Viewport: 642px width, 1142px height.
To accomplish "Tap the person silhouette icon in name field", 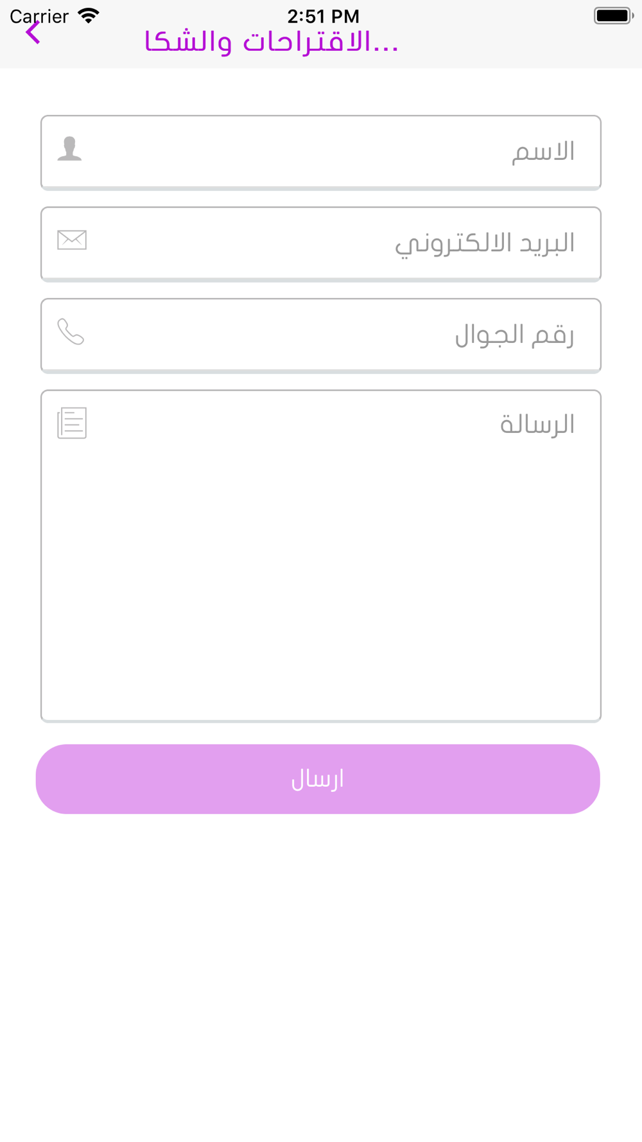I will click(x=69, y=149).
